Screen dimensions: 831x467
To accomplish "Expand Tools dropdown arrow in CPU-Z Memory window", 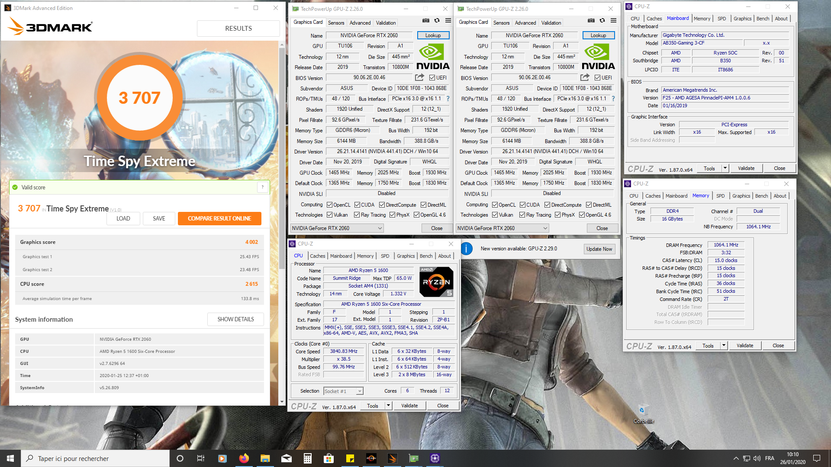I will (x=724, y=345).
